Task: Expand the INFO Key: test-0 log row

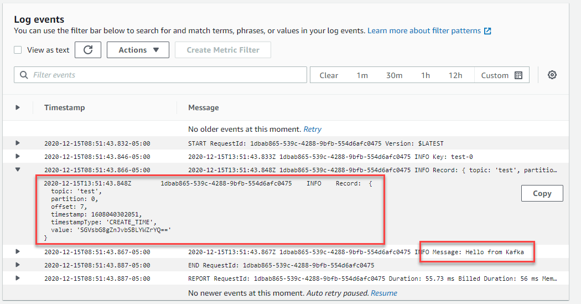Action: [17, 157]
